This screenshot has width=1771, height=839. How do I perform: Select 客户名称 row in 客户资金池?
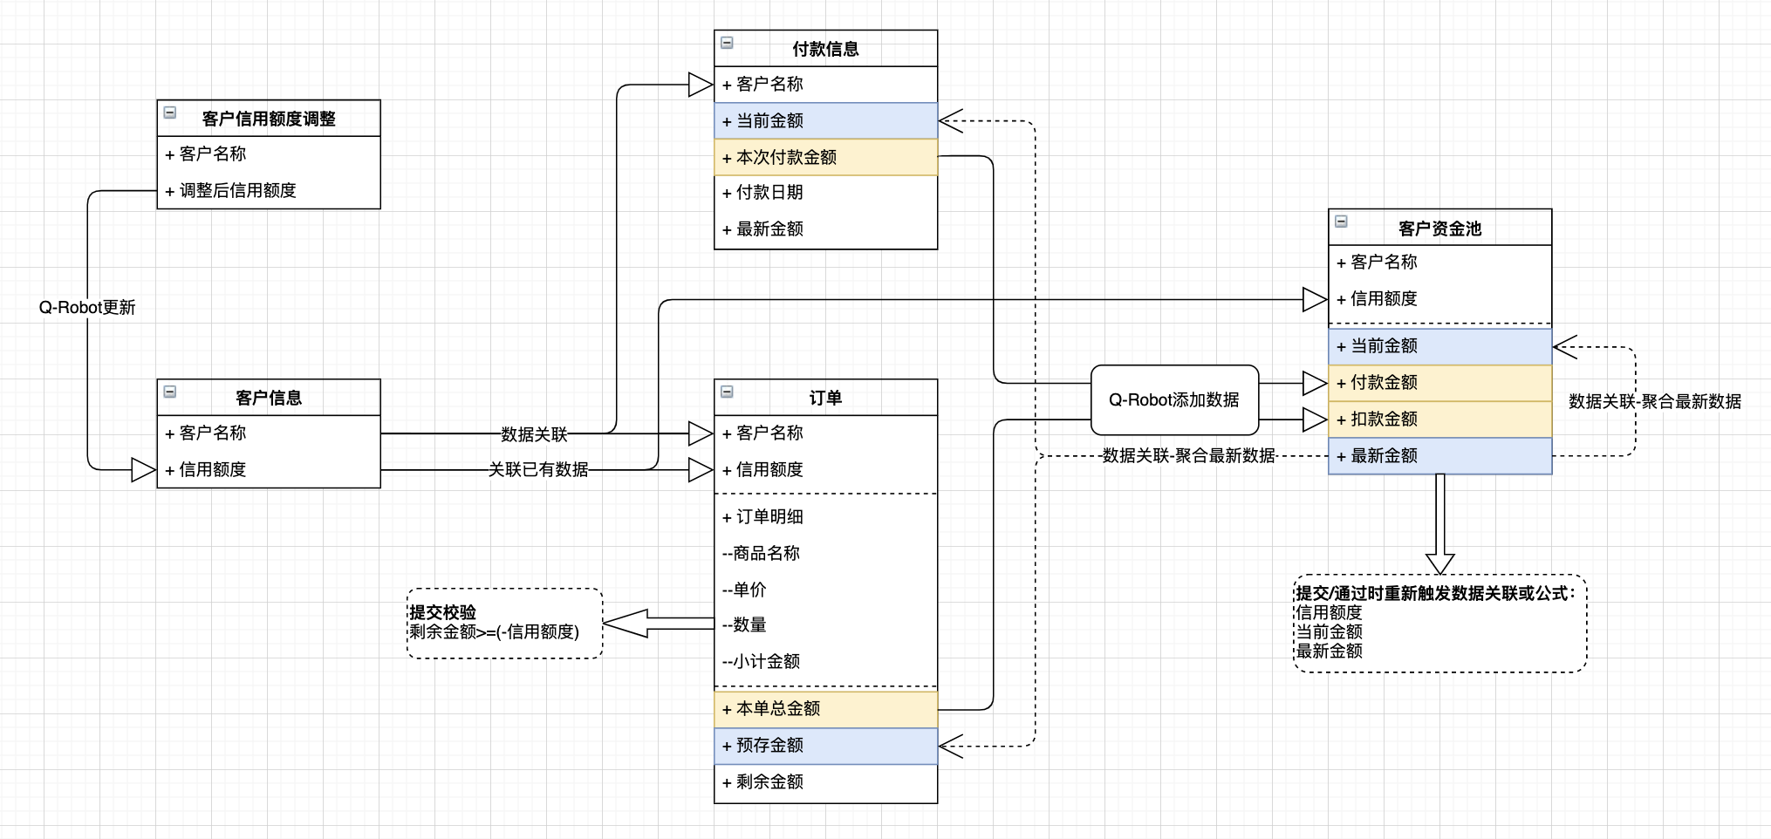(x=1439, y=263)
